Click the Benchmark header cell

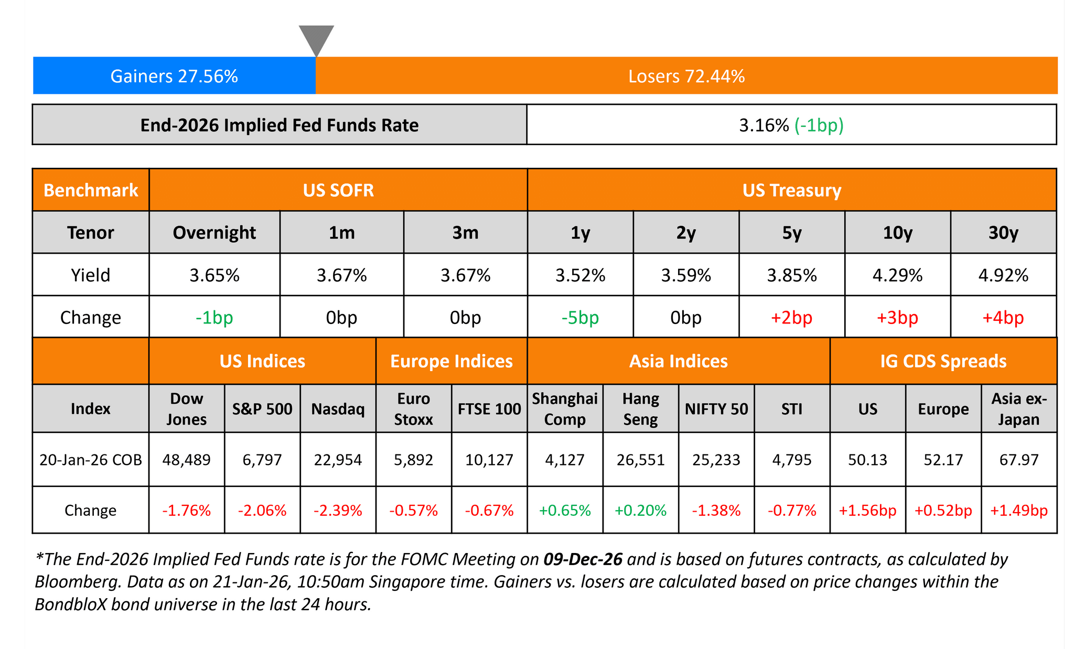(x=91, y=190)
